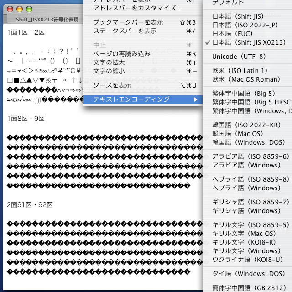This screenshot has width=292, height=292.
Task: Click the 1面1区・2区 heading text
Action: (26, 32)
